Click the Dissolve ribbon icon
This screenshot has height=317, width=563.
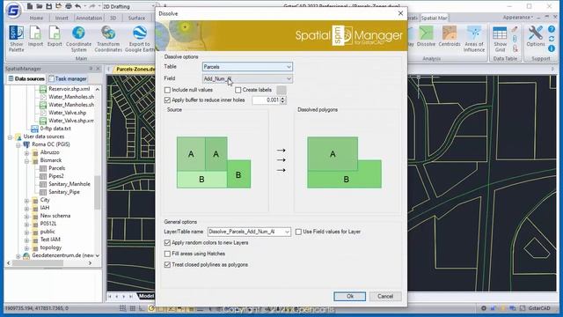coord(426,36)
